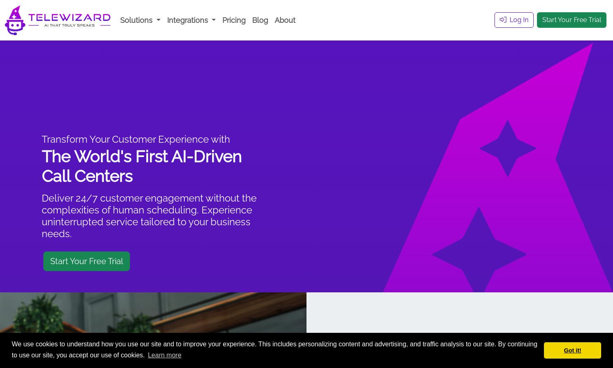Click the tagline "AI THAT TRULY SPEAKS"
Image resolution: width=613 pixels, height=368 pixels.
69,25
